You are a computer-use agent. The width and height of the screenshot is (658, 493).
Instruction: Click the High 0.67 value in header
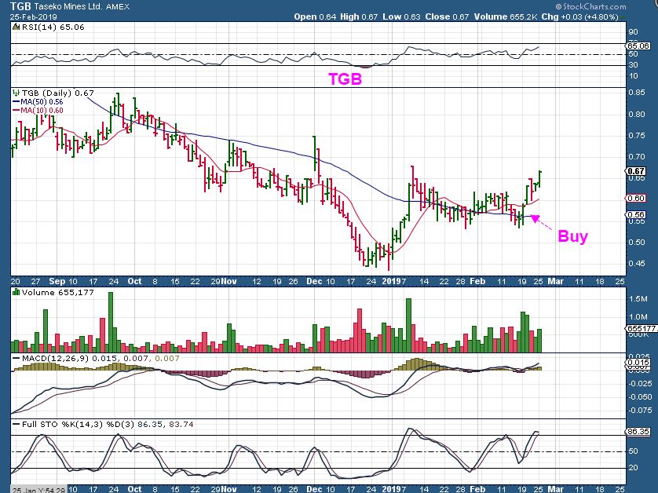tap(359, 16)
